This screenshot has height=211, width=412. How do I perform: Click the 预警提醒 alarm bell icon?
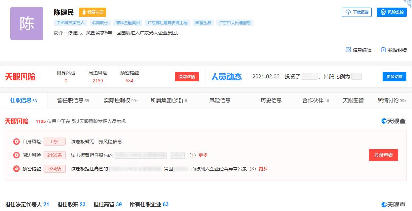[17, 169]
